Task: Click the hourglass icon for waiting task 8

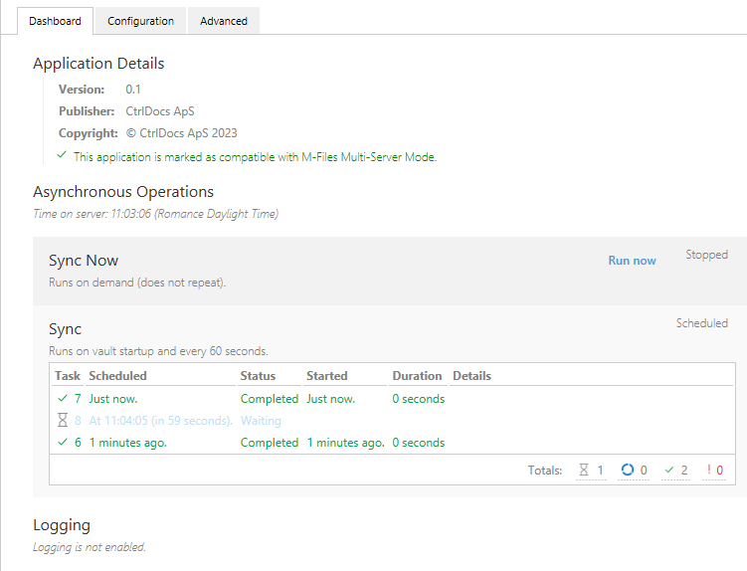Action: pyautogui.click(x=62, y=421)
